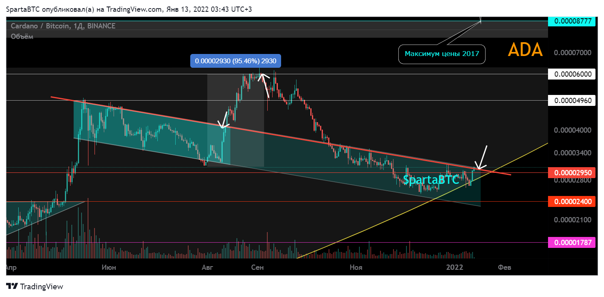Click the ADA orange text label
The image size is (604, 297).
coord(525,49)
